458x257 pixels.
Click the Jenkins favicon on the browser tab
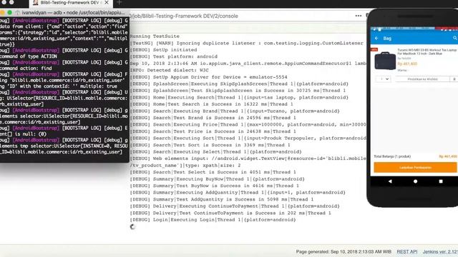[35, 3]
